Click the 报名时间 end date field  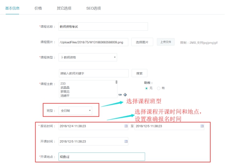[x=169, y=126]
